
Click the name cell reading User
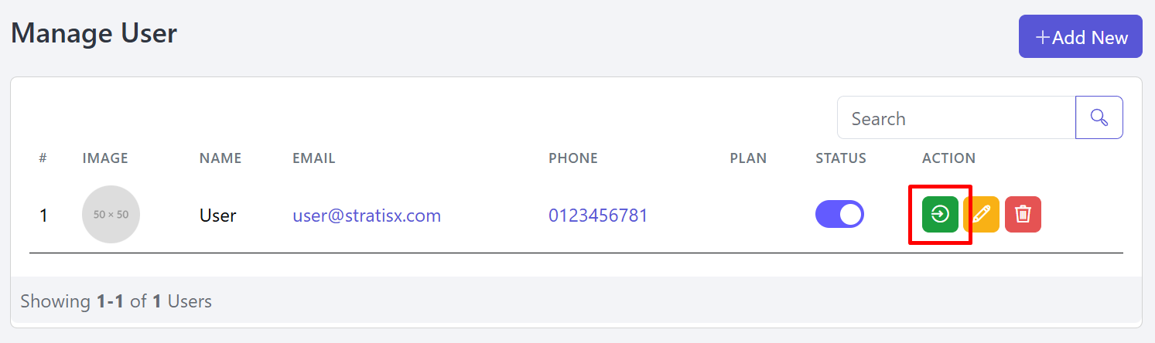tap(218, 215)
